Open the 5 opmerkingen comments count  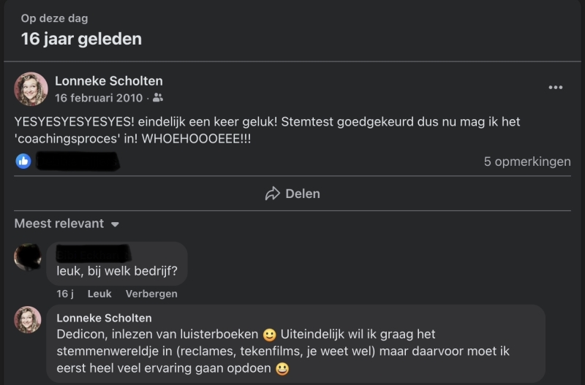pyautogui.click(x=526, y=161)
